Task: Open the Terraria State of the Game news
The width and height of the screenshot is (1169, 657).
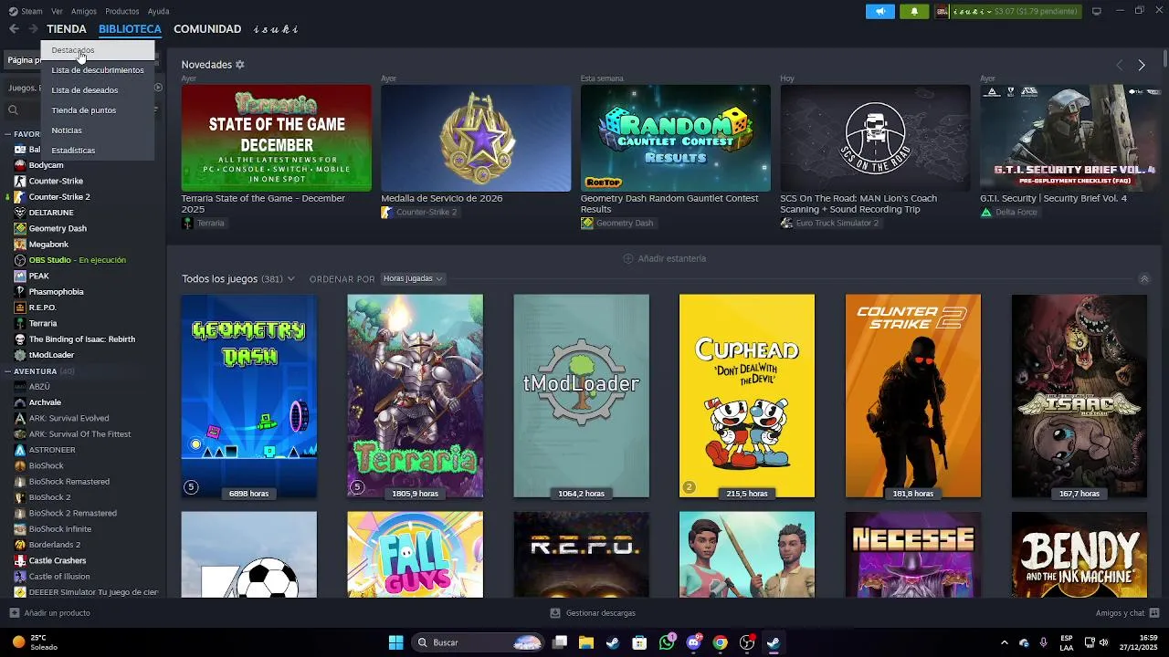Action: 277,138
